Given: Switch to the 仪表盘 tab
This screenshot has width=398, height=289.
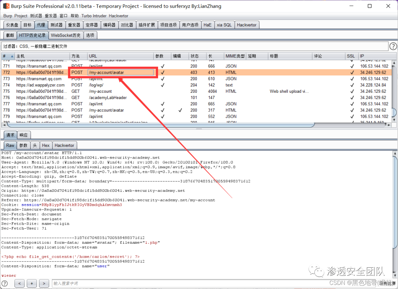Looking at the screenshot, I should (12, 25).
